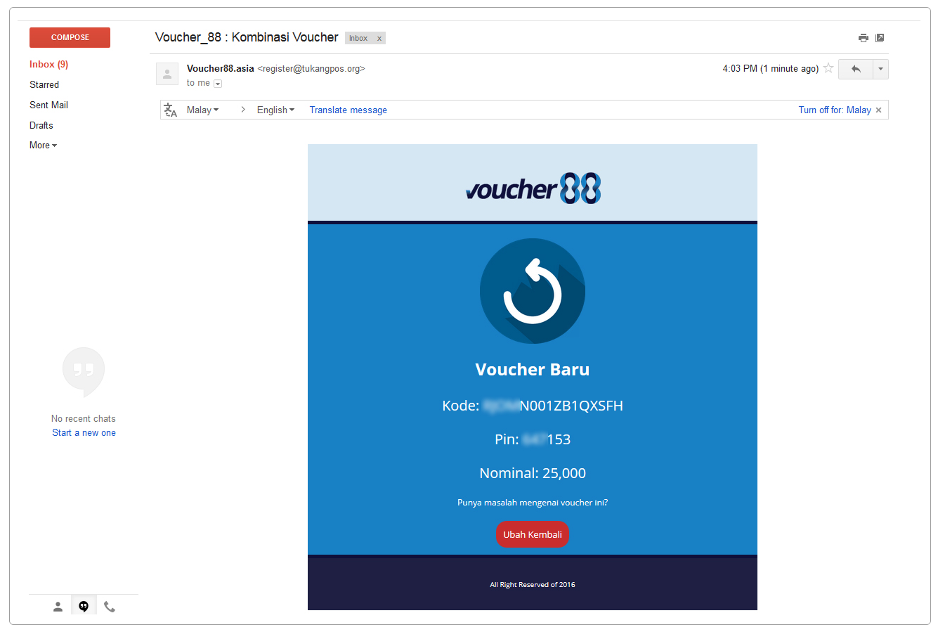The image size is (938, 632).
Task: Click the voucher88 logo in email
Action: pos(533,188)
